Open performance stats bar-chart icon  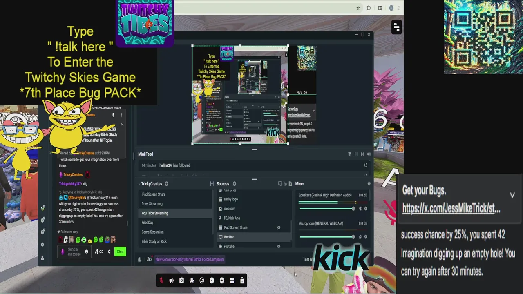[140, 259]
